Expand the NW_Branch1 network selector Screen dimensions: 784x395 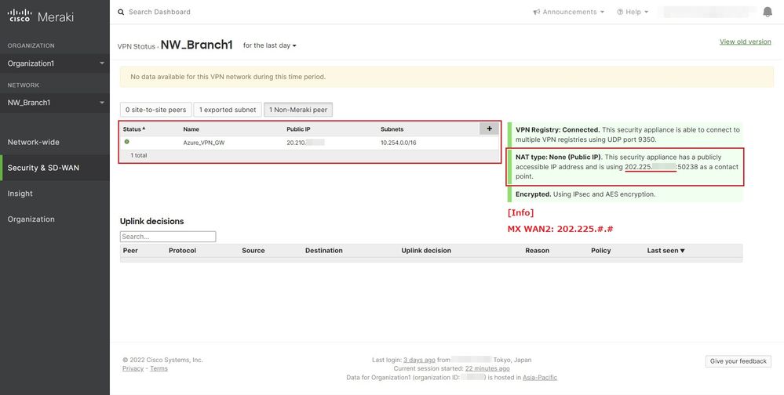pyautogui.click(x=55, y=103)
